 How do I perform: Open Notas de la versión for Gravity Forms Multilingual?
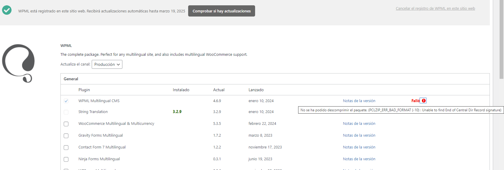point(359,135)
